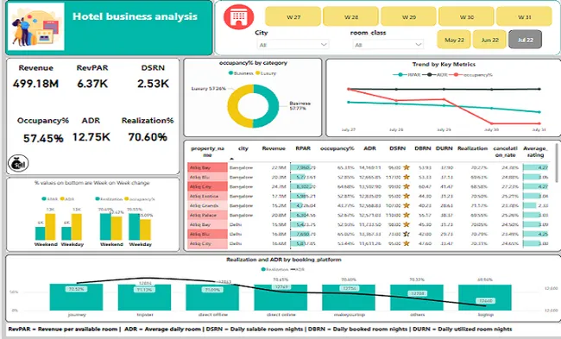Choose the May 22 month button
This screenshot has height=339, width=561.
pyautogui.click(x=454, y=40)
